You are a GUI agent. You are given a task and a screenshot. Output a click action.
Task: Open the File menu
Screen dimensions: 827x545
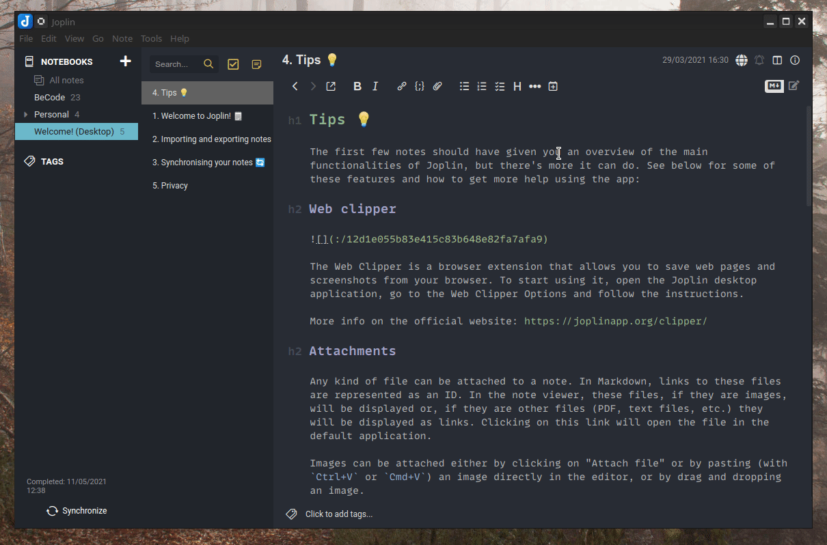tap(26, 39)
